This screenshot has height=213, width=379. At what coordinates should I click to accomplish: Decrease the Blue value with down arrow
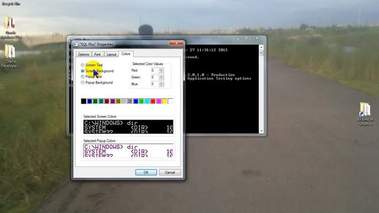pos(162,85)
